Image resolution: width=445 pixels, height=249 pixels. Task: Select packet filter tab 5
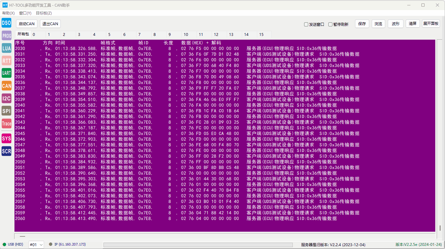click(114, 34)
